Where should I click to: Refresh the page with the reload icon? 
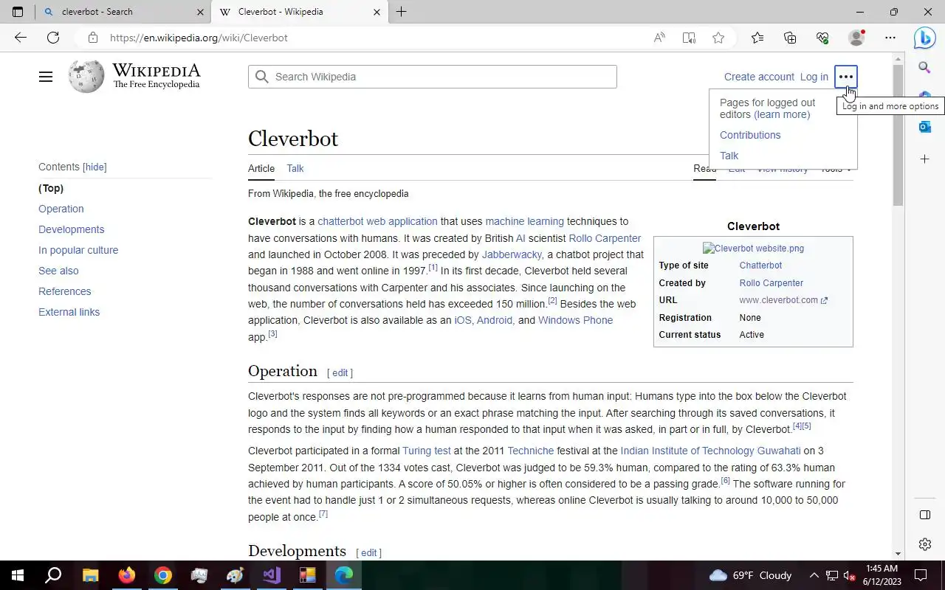(53, 38)
